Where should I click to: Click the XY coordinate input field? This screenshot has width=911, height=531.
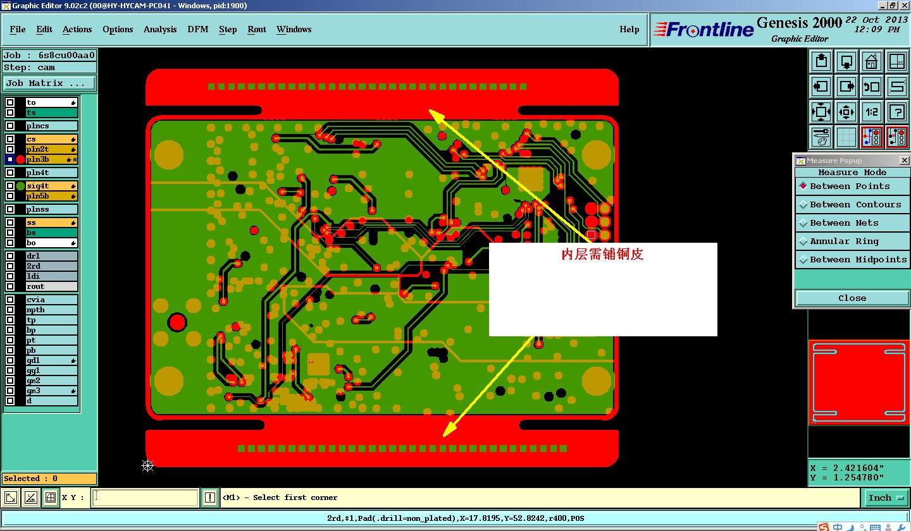(146, 498)
